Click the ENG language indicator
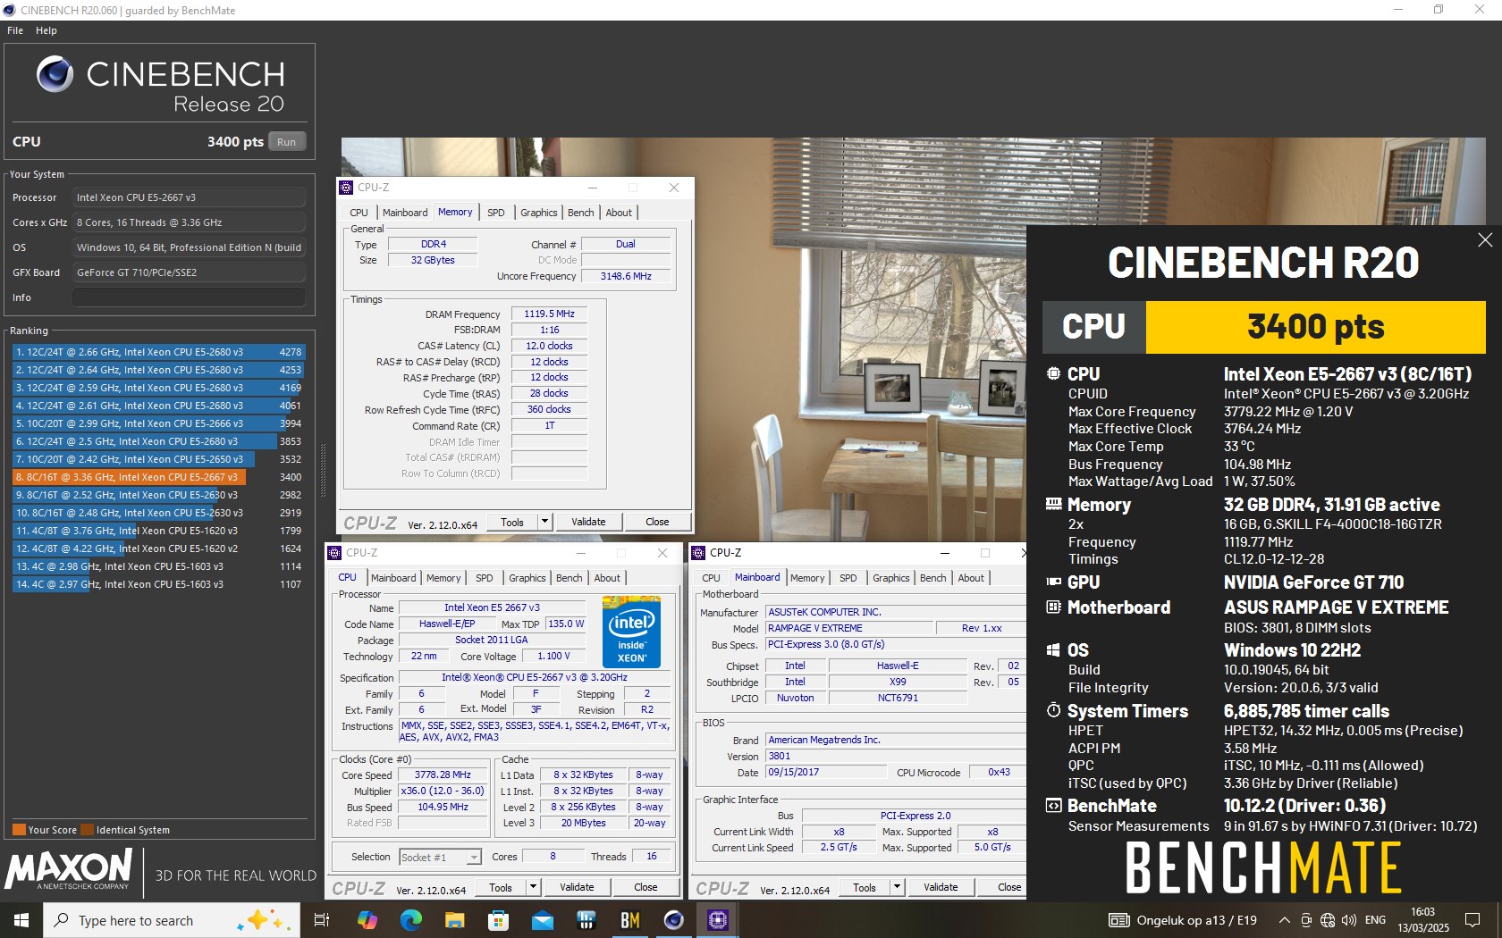The width and height of the screenshot is (1502, 938). click(x=1376, y=920)
